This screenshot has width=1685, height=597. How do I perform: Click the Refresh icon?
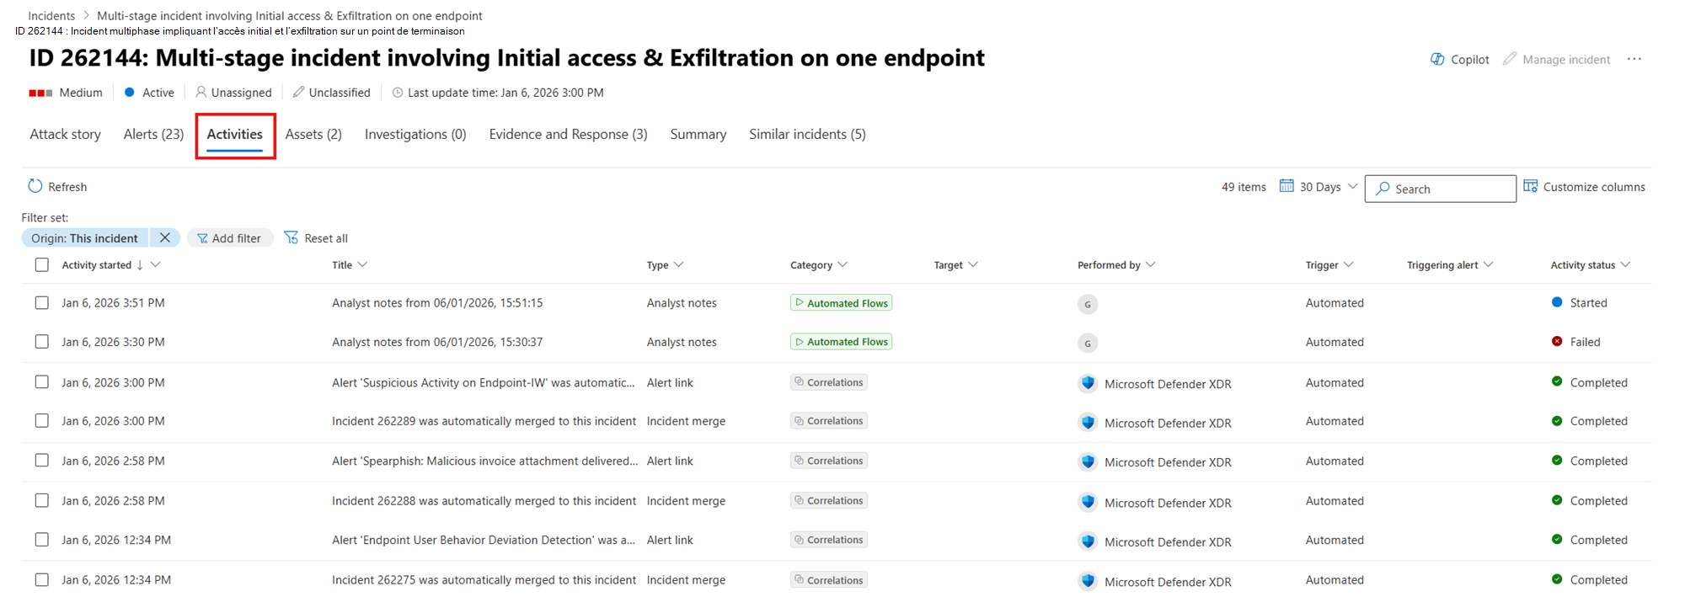tap(35, 186)
